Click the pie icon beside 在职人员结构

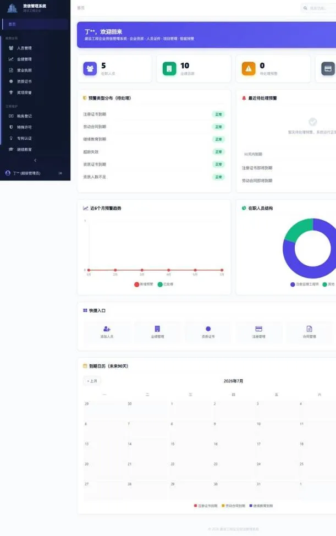click(x=244, y=208)
